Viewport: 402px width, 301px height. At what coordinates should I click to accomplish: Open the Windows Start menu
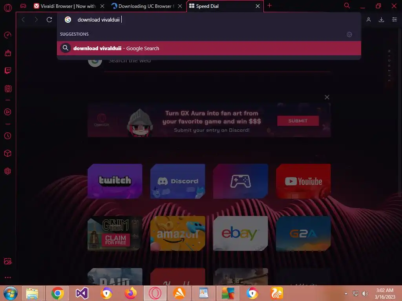point(11,293)
